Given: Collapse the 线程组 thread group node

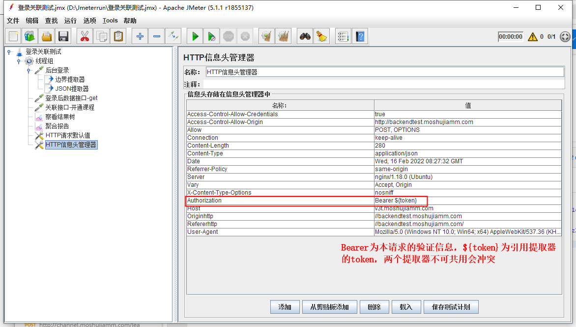Looking at the screenshot, I should click(19, 61).
